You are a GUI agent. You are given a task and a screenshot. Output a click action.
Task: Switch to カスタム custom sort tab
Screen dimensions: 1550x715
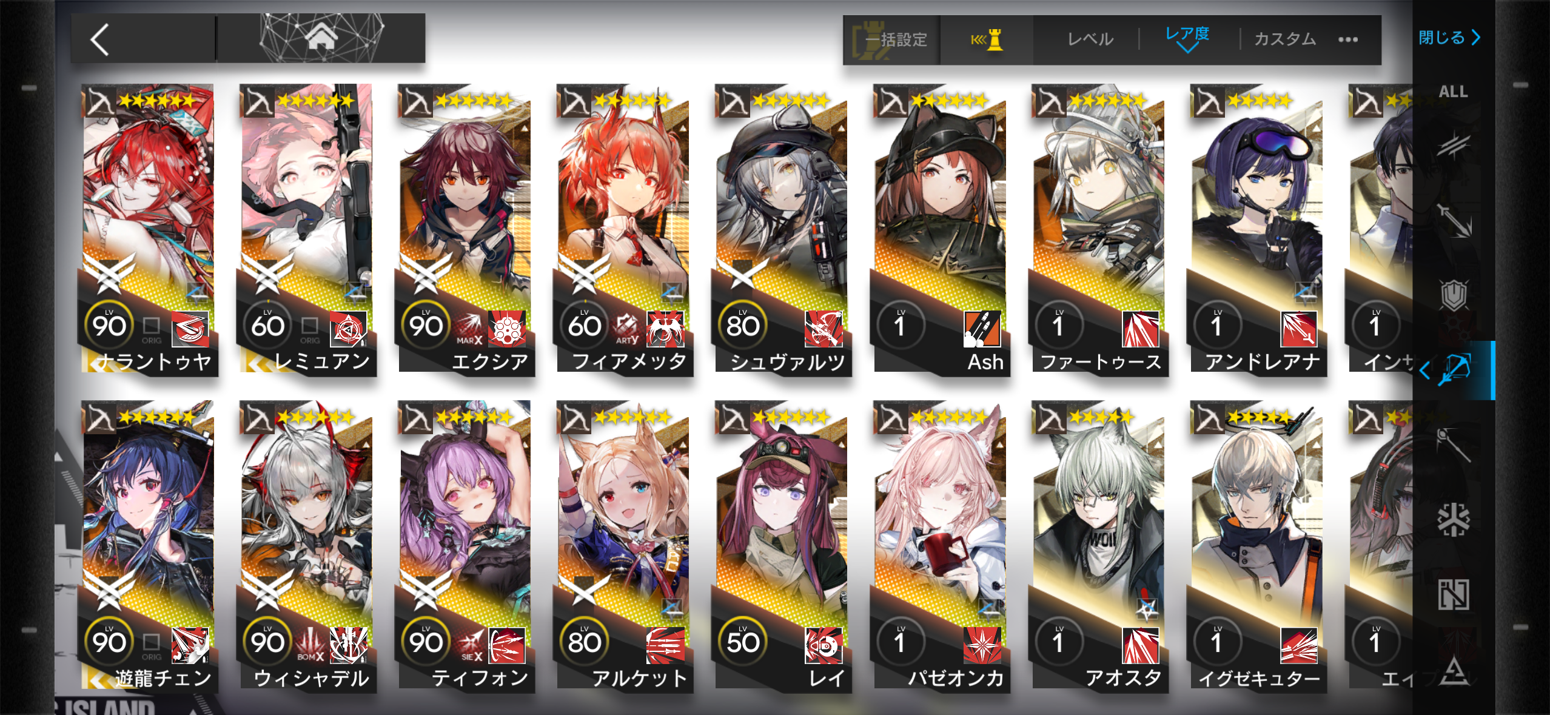click(1285, 39)
